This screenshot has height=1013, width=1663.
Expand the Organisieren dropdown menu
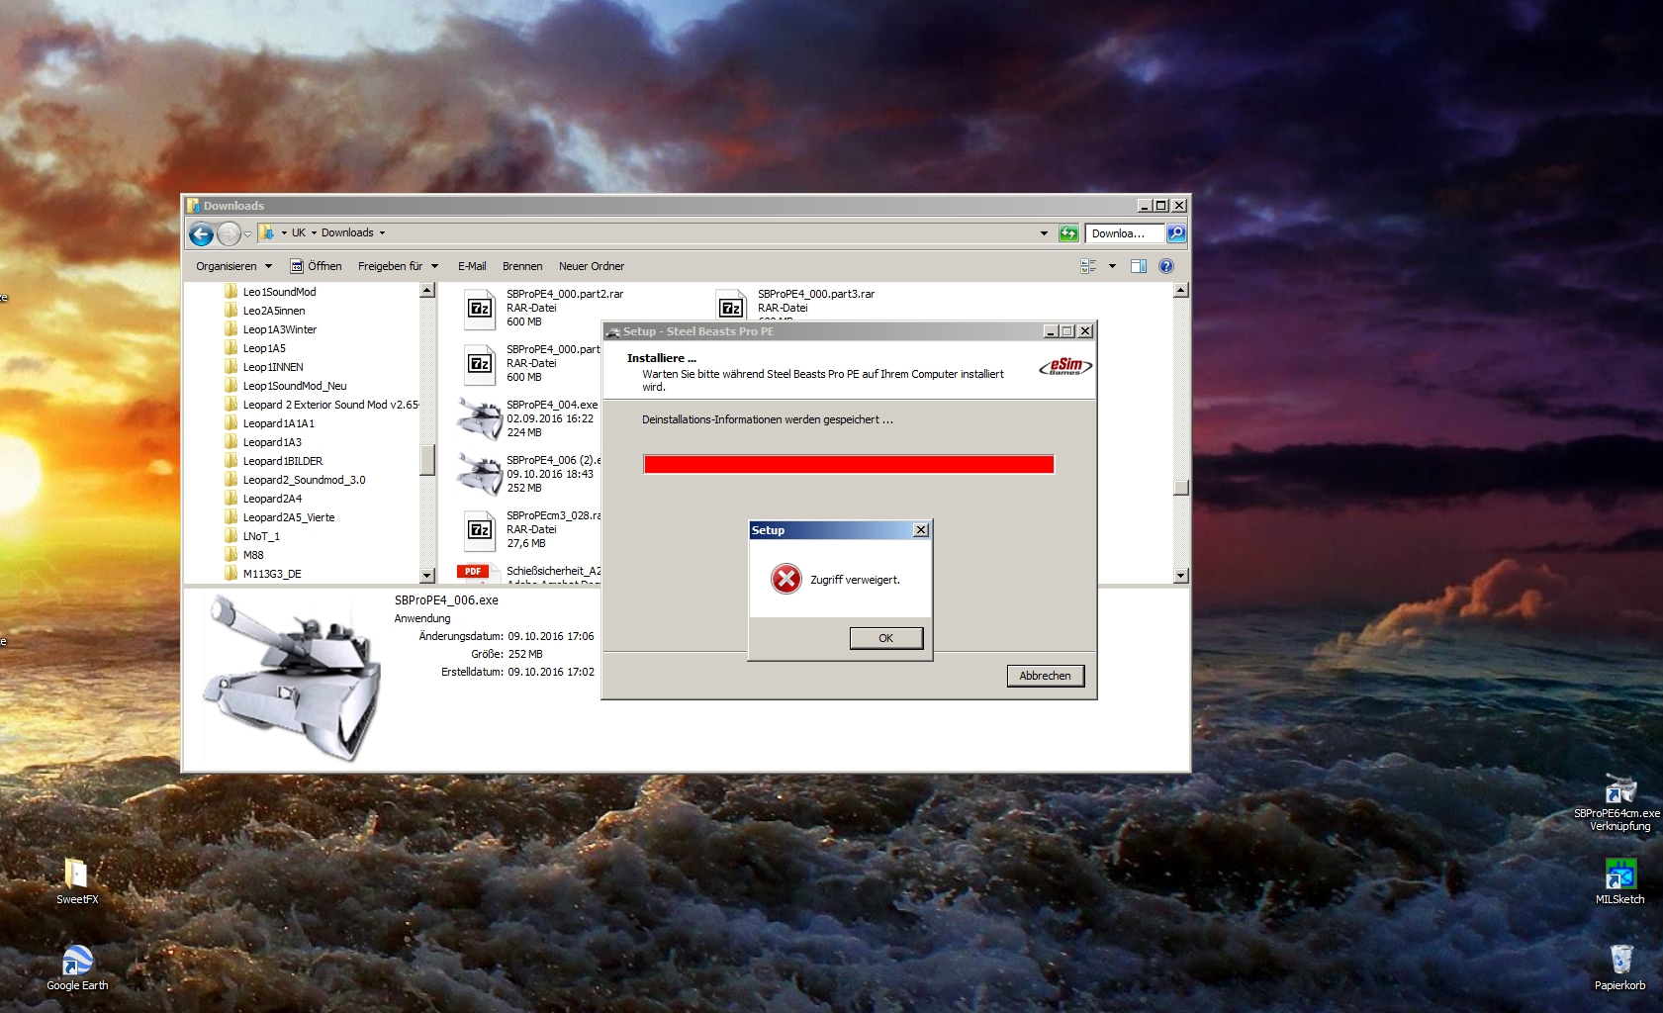[x=233, y=266]
